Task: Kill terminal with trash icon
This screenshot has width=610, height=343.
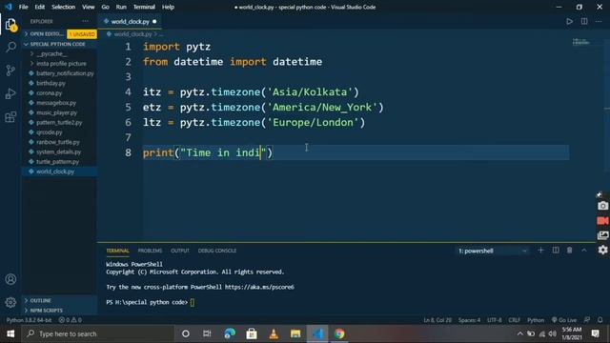Action: [570, 251]
